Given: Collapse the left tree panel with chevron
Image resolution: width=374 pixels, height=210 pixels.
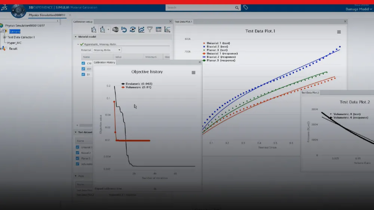Looking at the screenshot, I should pos(58,21).
